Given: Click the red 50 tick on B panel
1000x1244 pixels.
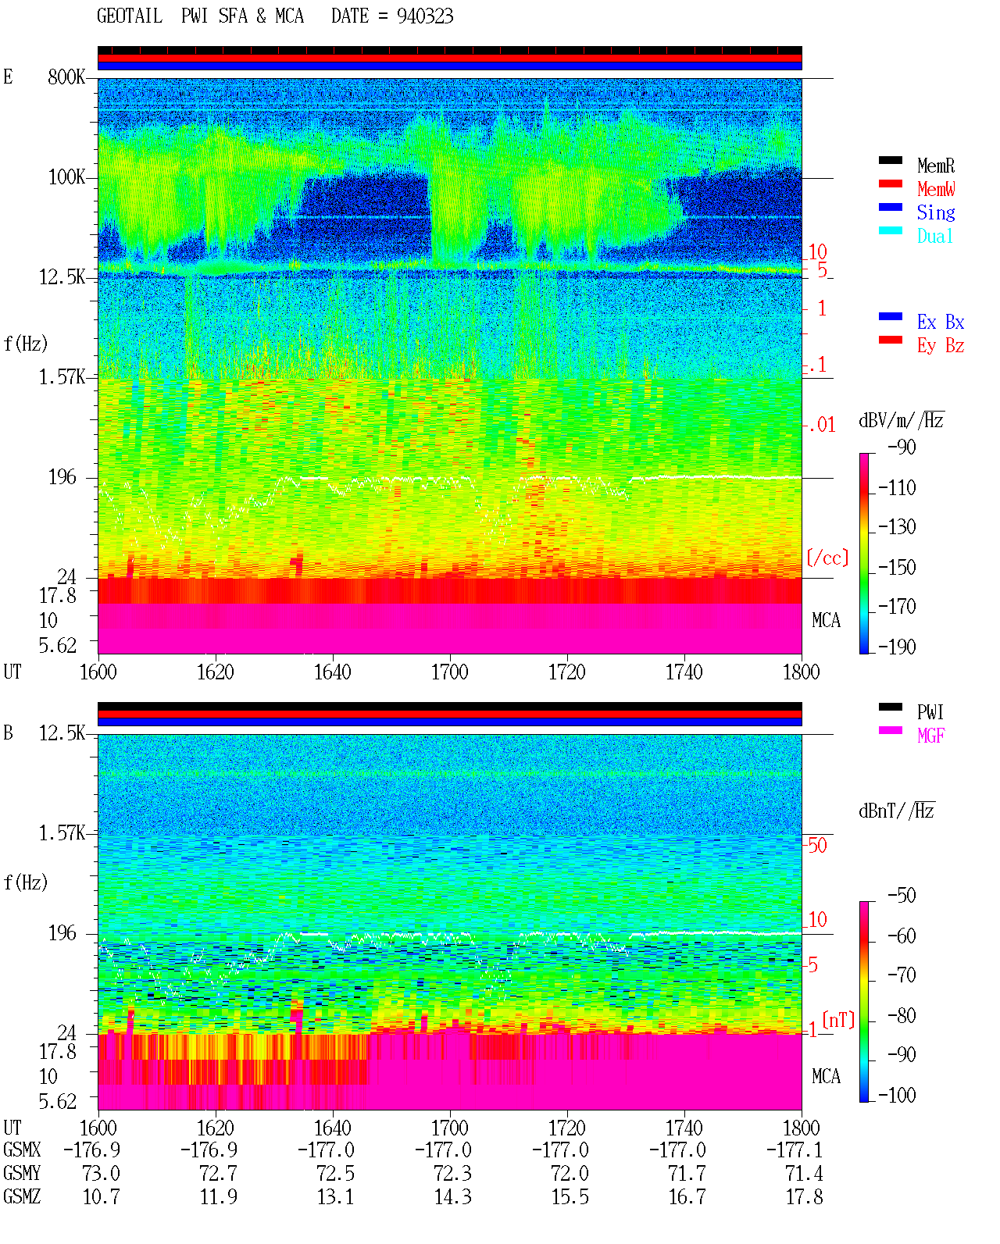Looking at the screenshot, I should point(817,845).
